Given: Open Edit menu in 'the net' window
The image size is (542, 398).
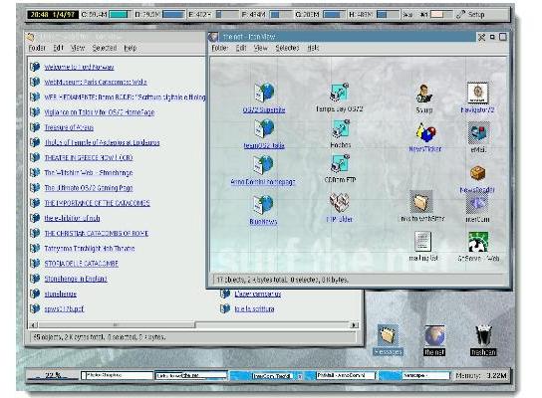Looking at the screenshot, I should point(241,48).
